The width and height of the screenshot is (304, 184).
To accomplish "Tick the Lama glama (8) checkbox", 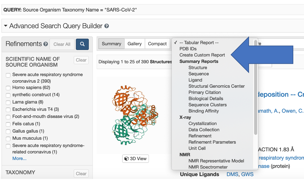I will click(8, 102).
